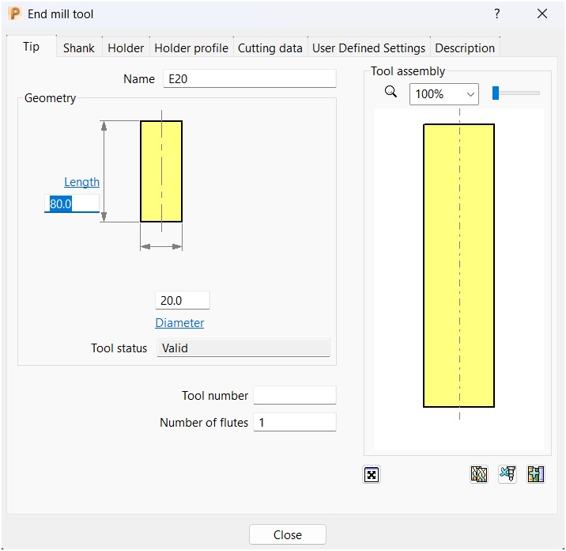
Task: Click the copy tool icon
Action: tap(479, 474)
